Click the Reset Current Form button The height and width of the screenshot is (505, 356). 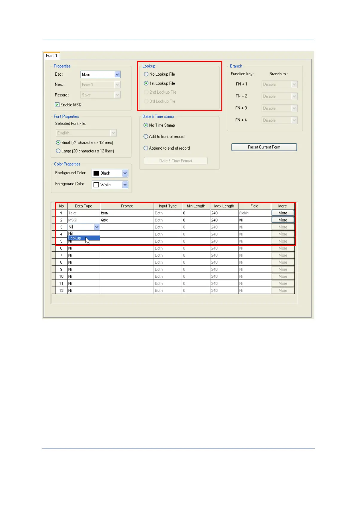click(264, 147)
